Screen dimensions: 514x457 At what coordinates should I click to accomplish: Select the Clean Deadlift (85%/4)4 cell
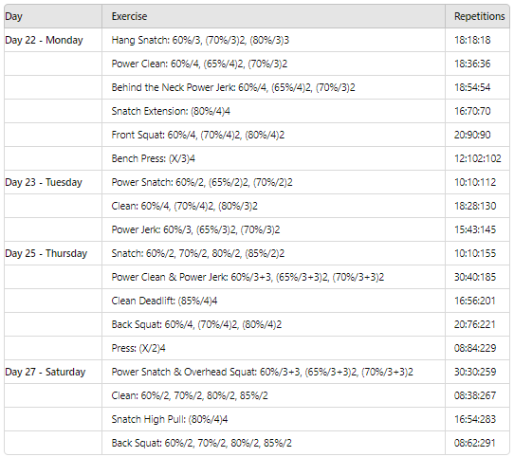pos(273,301)
